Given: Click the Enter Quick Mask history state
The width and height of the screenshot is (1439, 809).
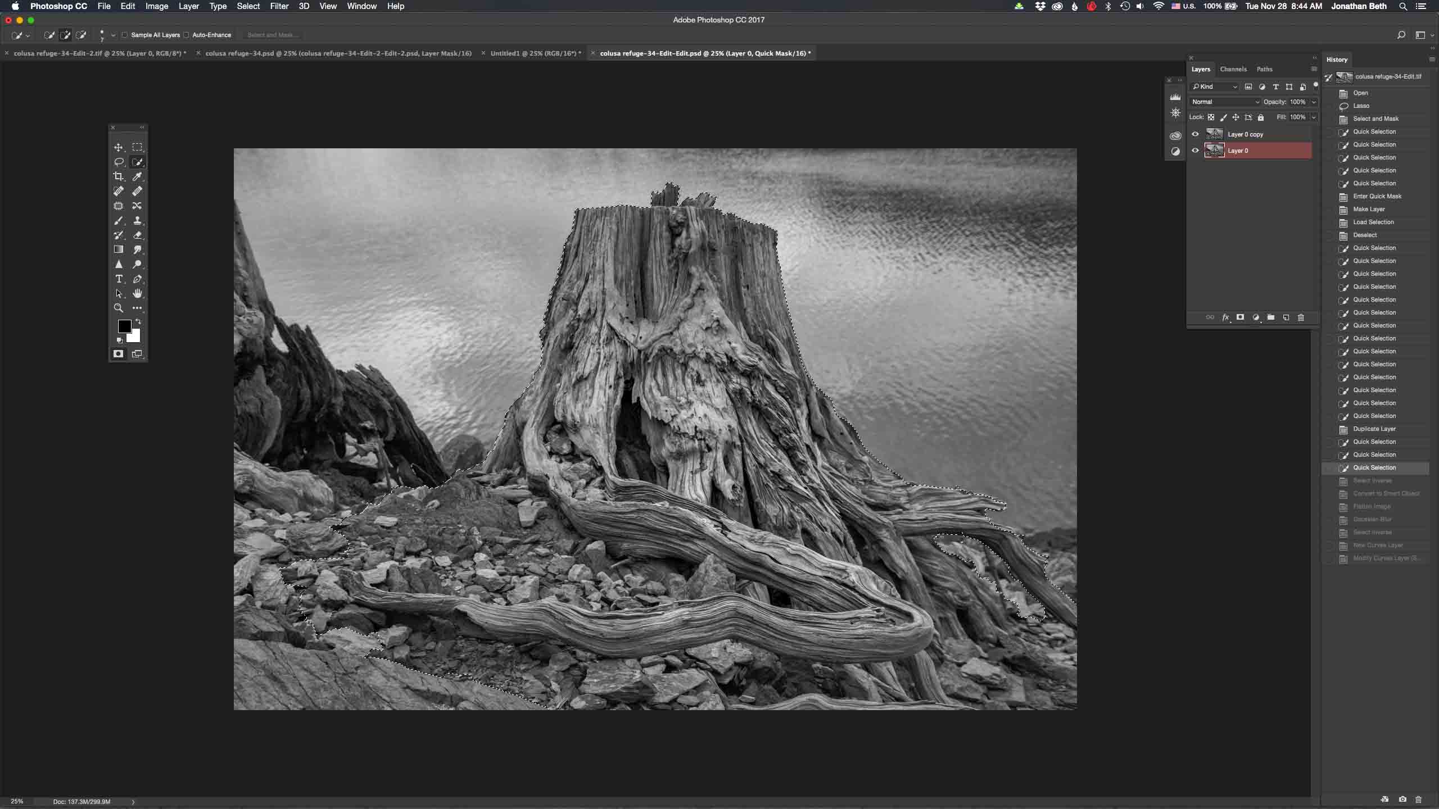Looking at the screenshot, I should (x=1377, y=196).
